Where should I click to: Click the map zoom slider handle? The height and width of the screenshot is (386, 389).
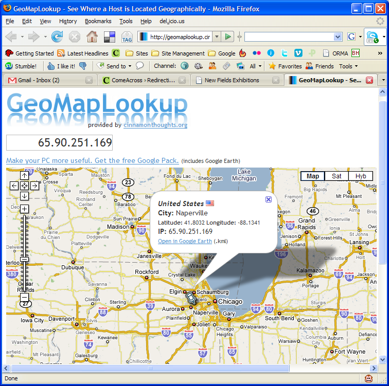[x=24, y=259]
